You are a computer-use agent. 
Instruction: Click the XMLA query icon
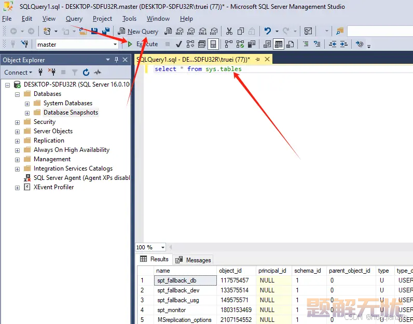[x=202, y=31]
